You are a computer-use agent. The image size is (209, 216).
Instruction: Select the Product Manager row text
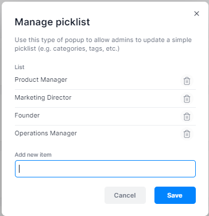click(x=41, y=79)
